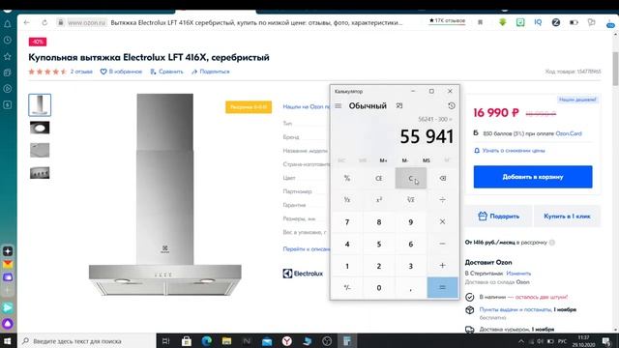The width and height of the screenshot is (619, 348).
Task: Click digit 6 on the calculator
Action: click(410, 244)
